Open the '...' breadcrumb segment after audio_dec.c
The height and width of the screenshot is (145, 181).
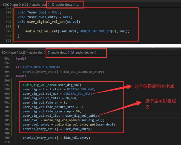tap(77, 5)
